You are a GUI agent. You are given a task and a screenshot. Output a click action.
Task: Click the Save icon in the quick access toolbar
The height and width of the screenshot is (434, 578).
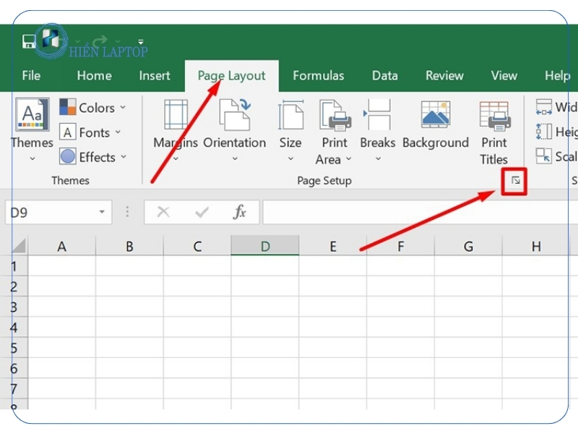pyautogui.click(x=28, y=41)
